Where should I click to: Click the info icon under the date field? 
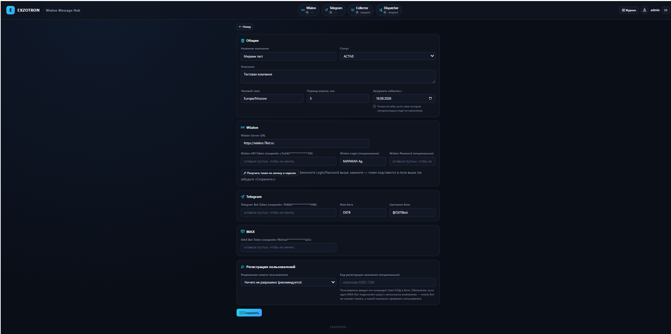[x=374, y=106]
